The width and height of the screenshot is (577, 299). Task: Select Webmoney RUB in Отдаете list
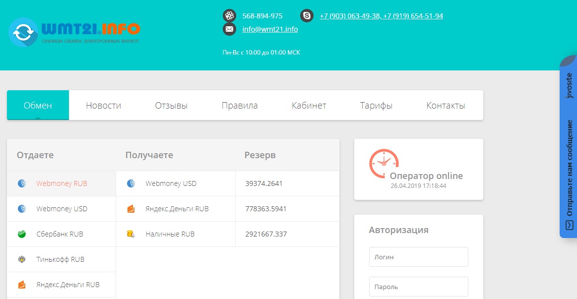pos(62,183)
